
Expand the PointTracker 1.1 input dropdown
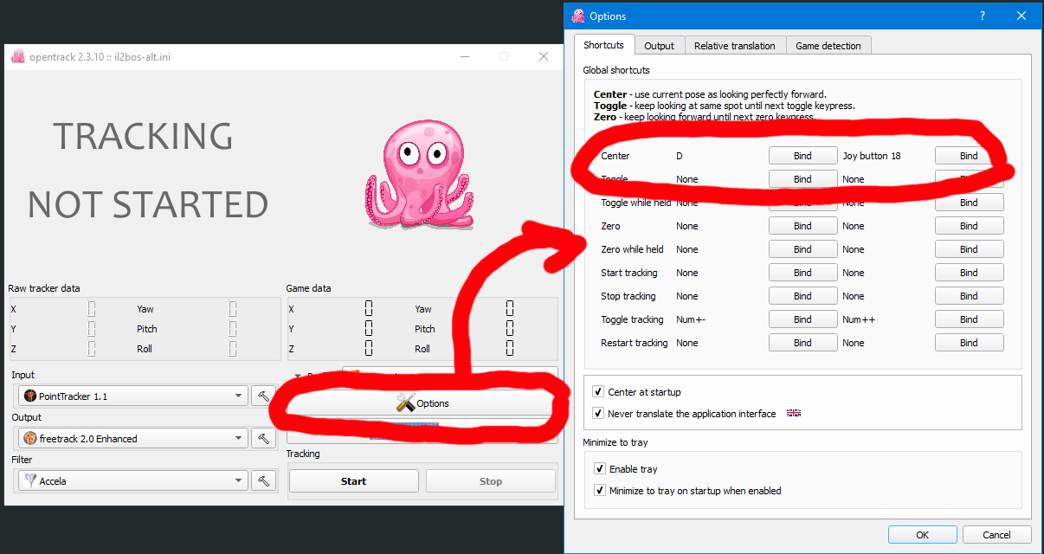(x=132, y=396)
